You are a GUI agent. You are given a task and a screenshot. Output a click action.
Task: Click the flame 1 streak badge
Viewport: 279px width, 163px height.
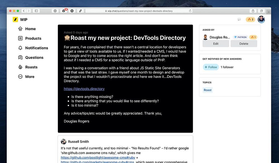(x=253, y=37)
